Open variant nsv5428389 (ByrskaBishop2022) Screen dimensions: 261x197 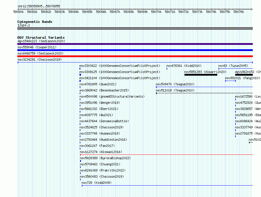click(105, 158)
